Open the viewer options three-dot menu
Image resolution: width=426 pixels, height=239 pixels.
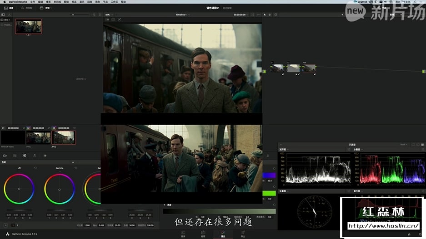258,15
